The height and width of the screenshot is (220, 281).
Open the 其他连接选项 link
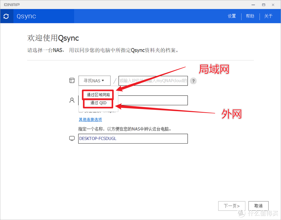coord(90,119)
